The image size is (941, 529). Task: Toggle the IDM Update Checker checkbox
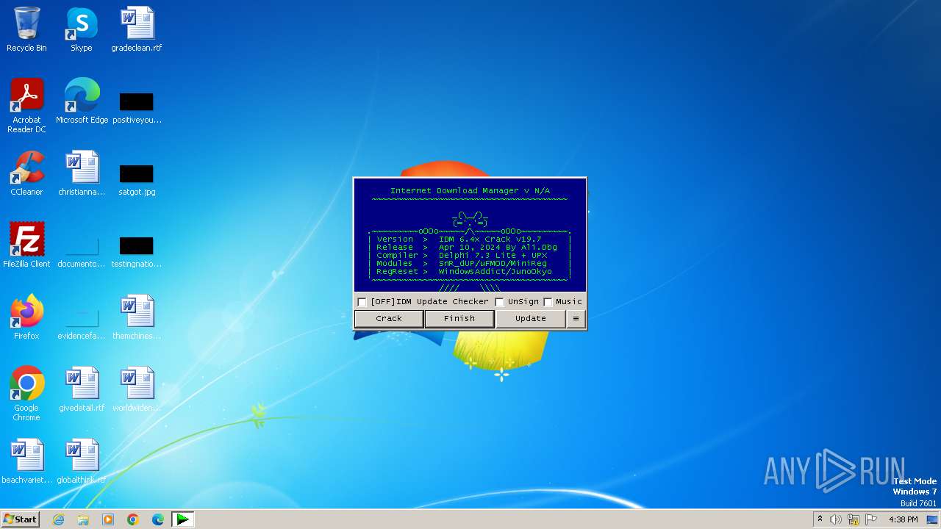(362, 302)
